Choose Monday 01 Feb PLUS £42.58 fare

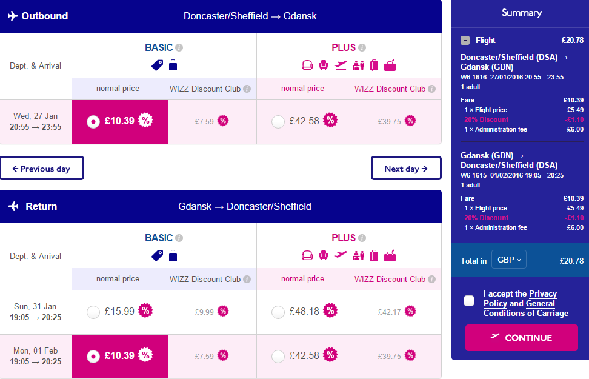point(278,356)
